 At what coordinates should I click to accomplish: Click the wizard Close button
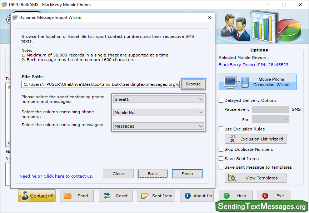tap(118, 174)
